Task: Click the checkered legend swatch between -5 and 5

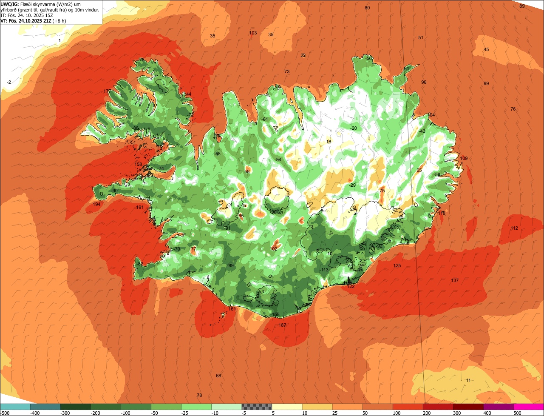Action: (257, 407)
